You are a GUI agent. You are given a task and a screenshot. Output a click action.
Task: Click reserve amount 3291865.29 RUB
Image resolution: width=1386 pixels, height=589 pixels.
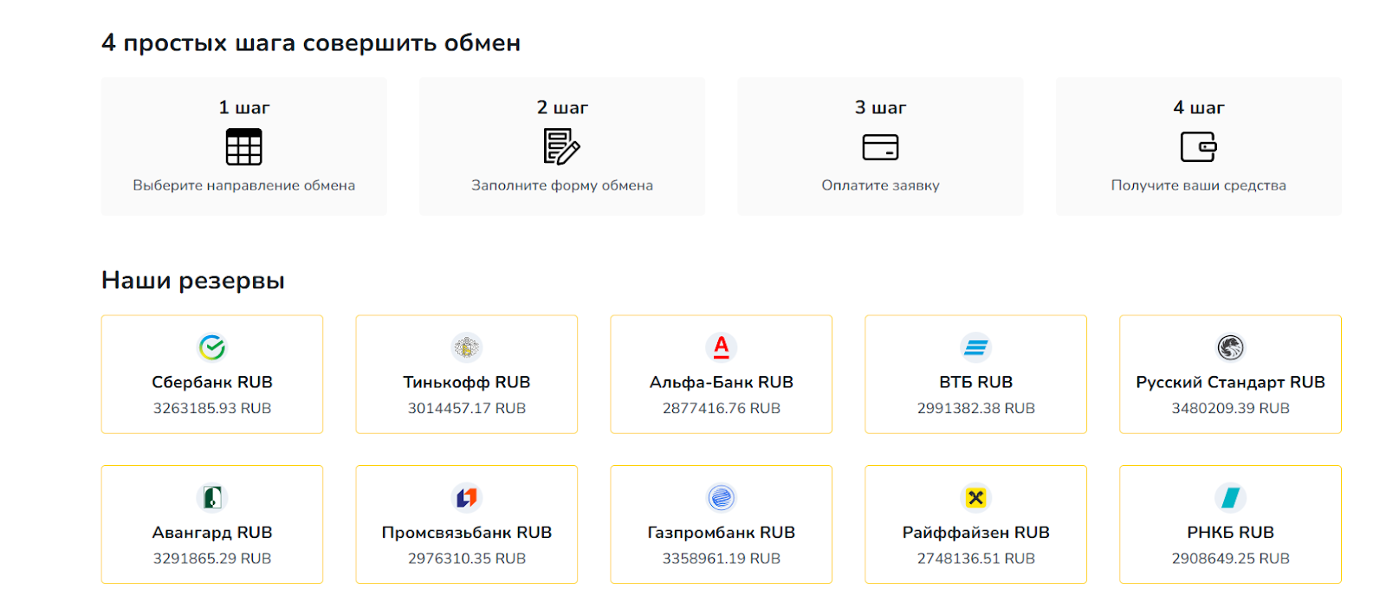pyautogui.click(x=212, y=559)
